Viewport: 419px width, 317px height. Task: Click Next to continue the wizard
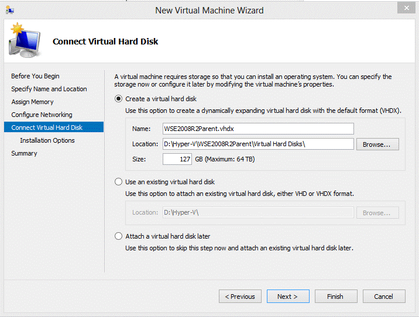coord(288,297)
